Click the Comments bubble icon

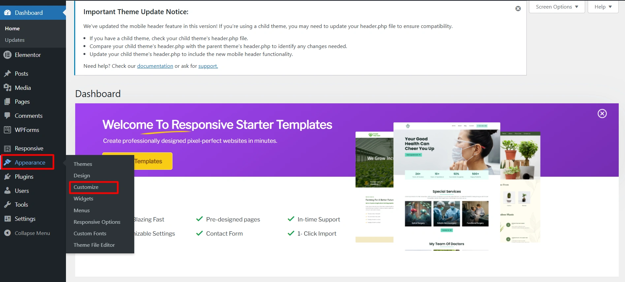coord(7,116)
